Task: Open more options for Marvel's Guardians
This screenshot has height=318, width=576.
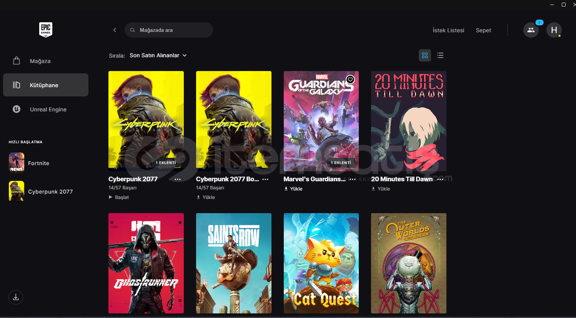Action: 352,179
